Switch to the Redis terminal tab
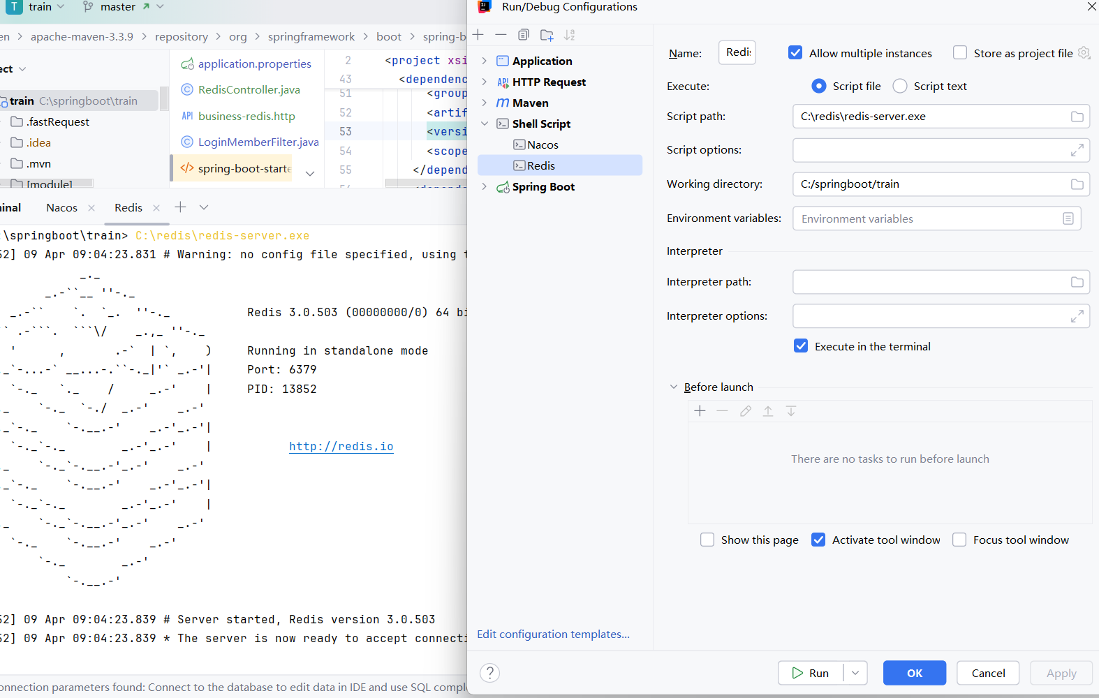This screenshot has height=698, width=1099. [128, 208]
